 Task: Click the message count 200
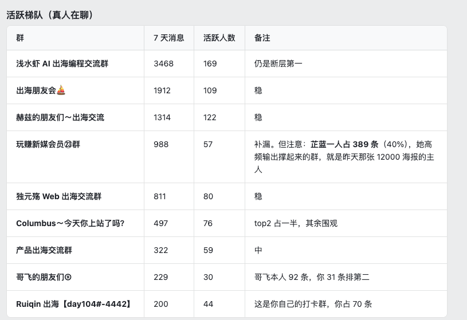(161, 304)
